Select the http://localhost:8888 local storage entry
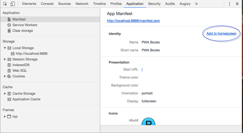Viewport: 243px width, 133px height. coord(32,54)
